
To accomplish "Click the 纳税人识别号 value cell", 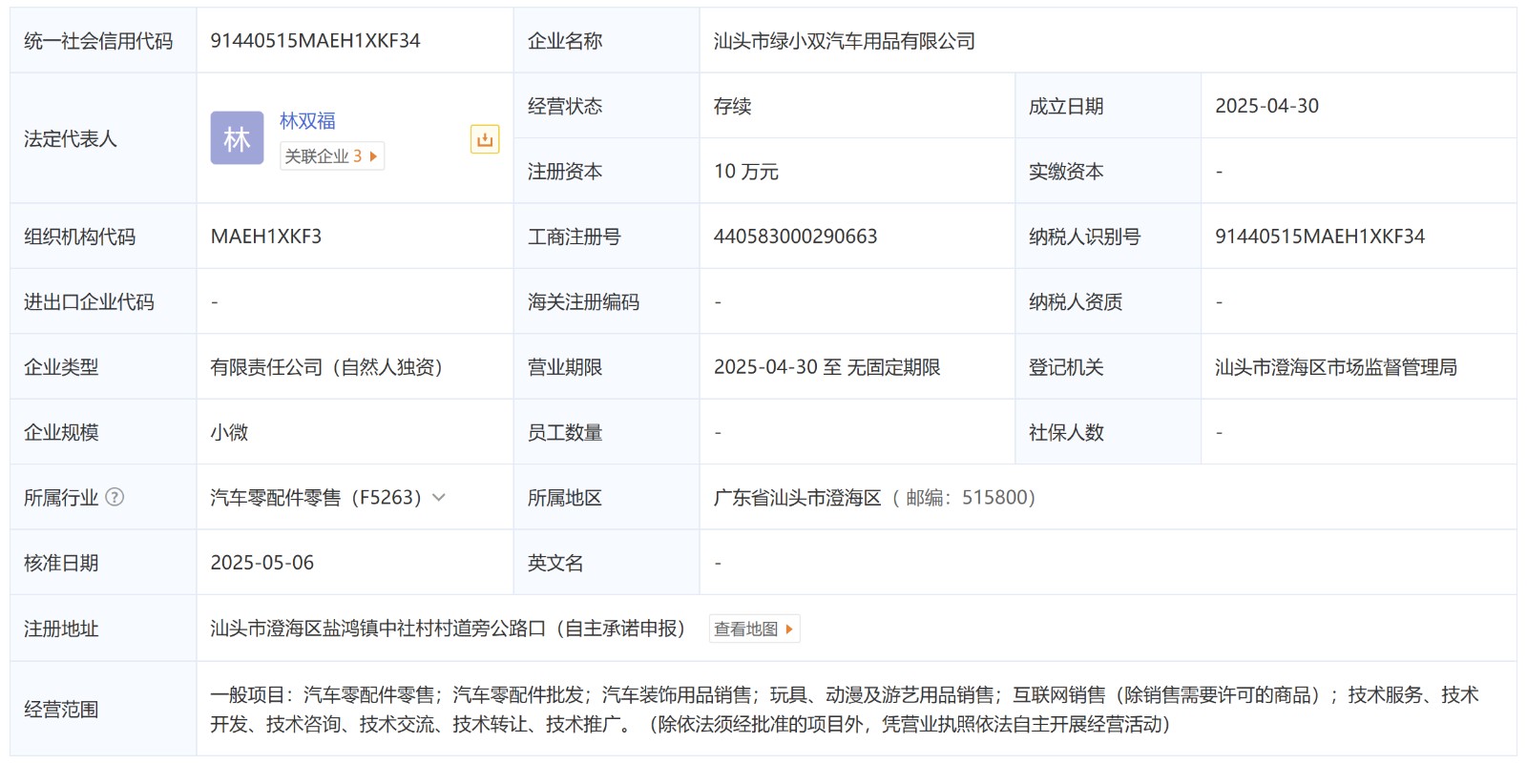I will coord(1319,237).
